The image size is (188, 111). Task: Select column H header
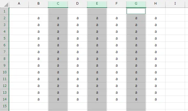coord(156,4)
